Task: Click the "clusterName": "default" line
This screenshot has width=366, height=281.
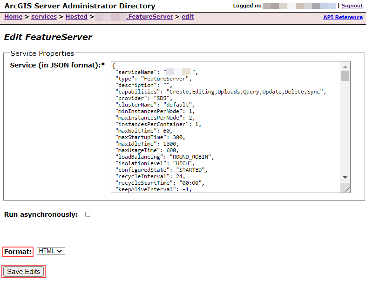Action: click(x=155, y=105)
